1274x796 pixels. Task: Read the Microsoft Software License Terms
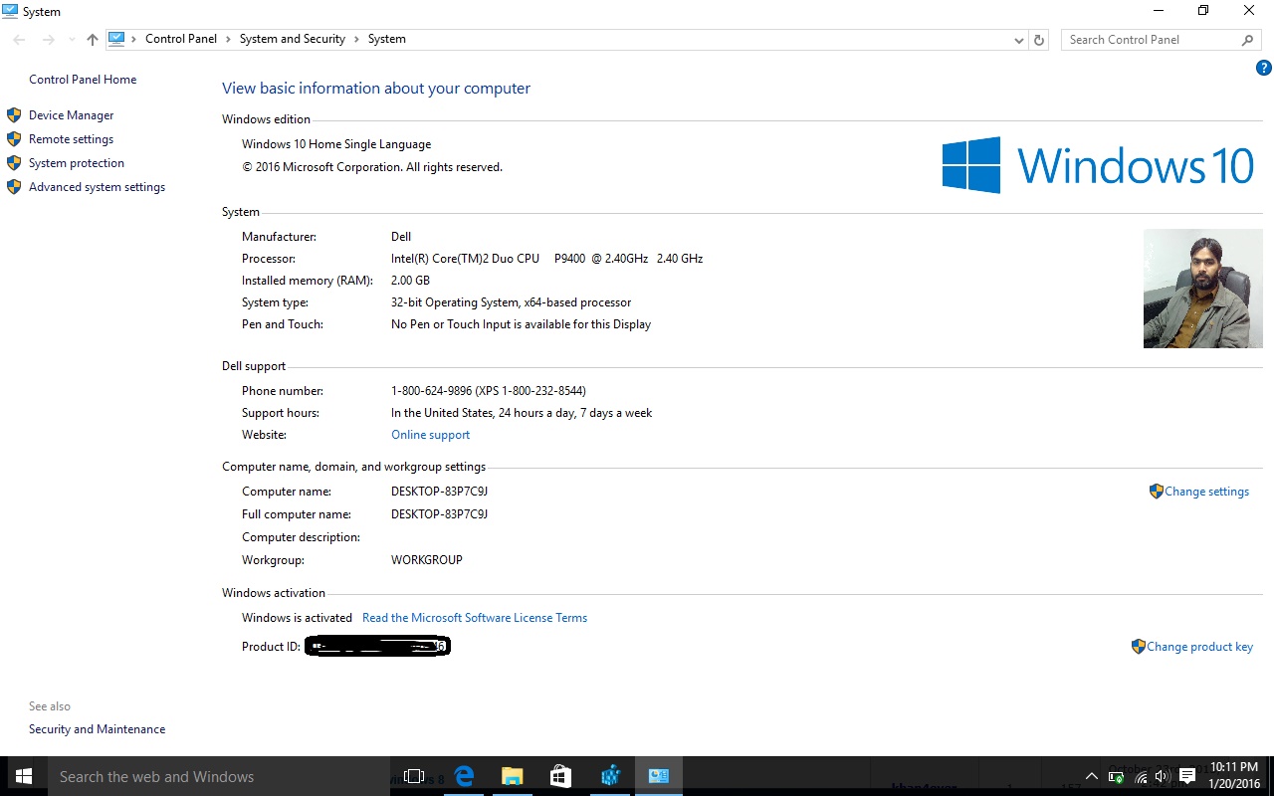coord(475,618)
